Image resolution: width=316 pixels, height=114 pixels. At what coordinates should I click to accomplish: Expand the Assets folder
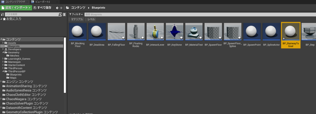3,43
